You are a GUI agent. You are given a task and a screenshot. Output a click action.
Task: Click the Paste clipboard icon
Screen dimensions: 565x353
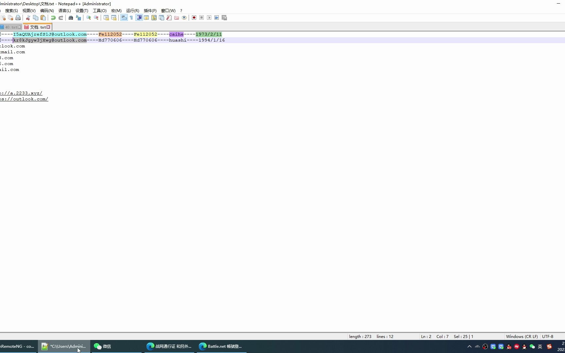coord(43,18)
